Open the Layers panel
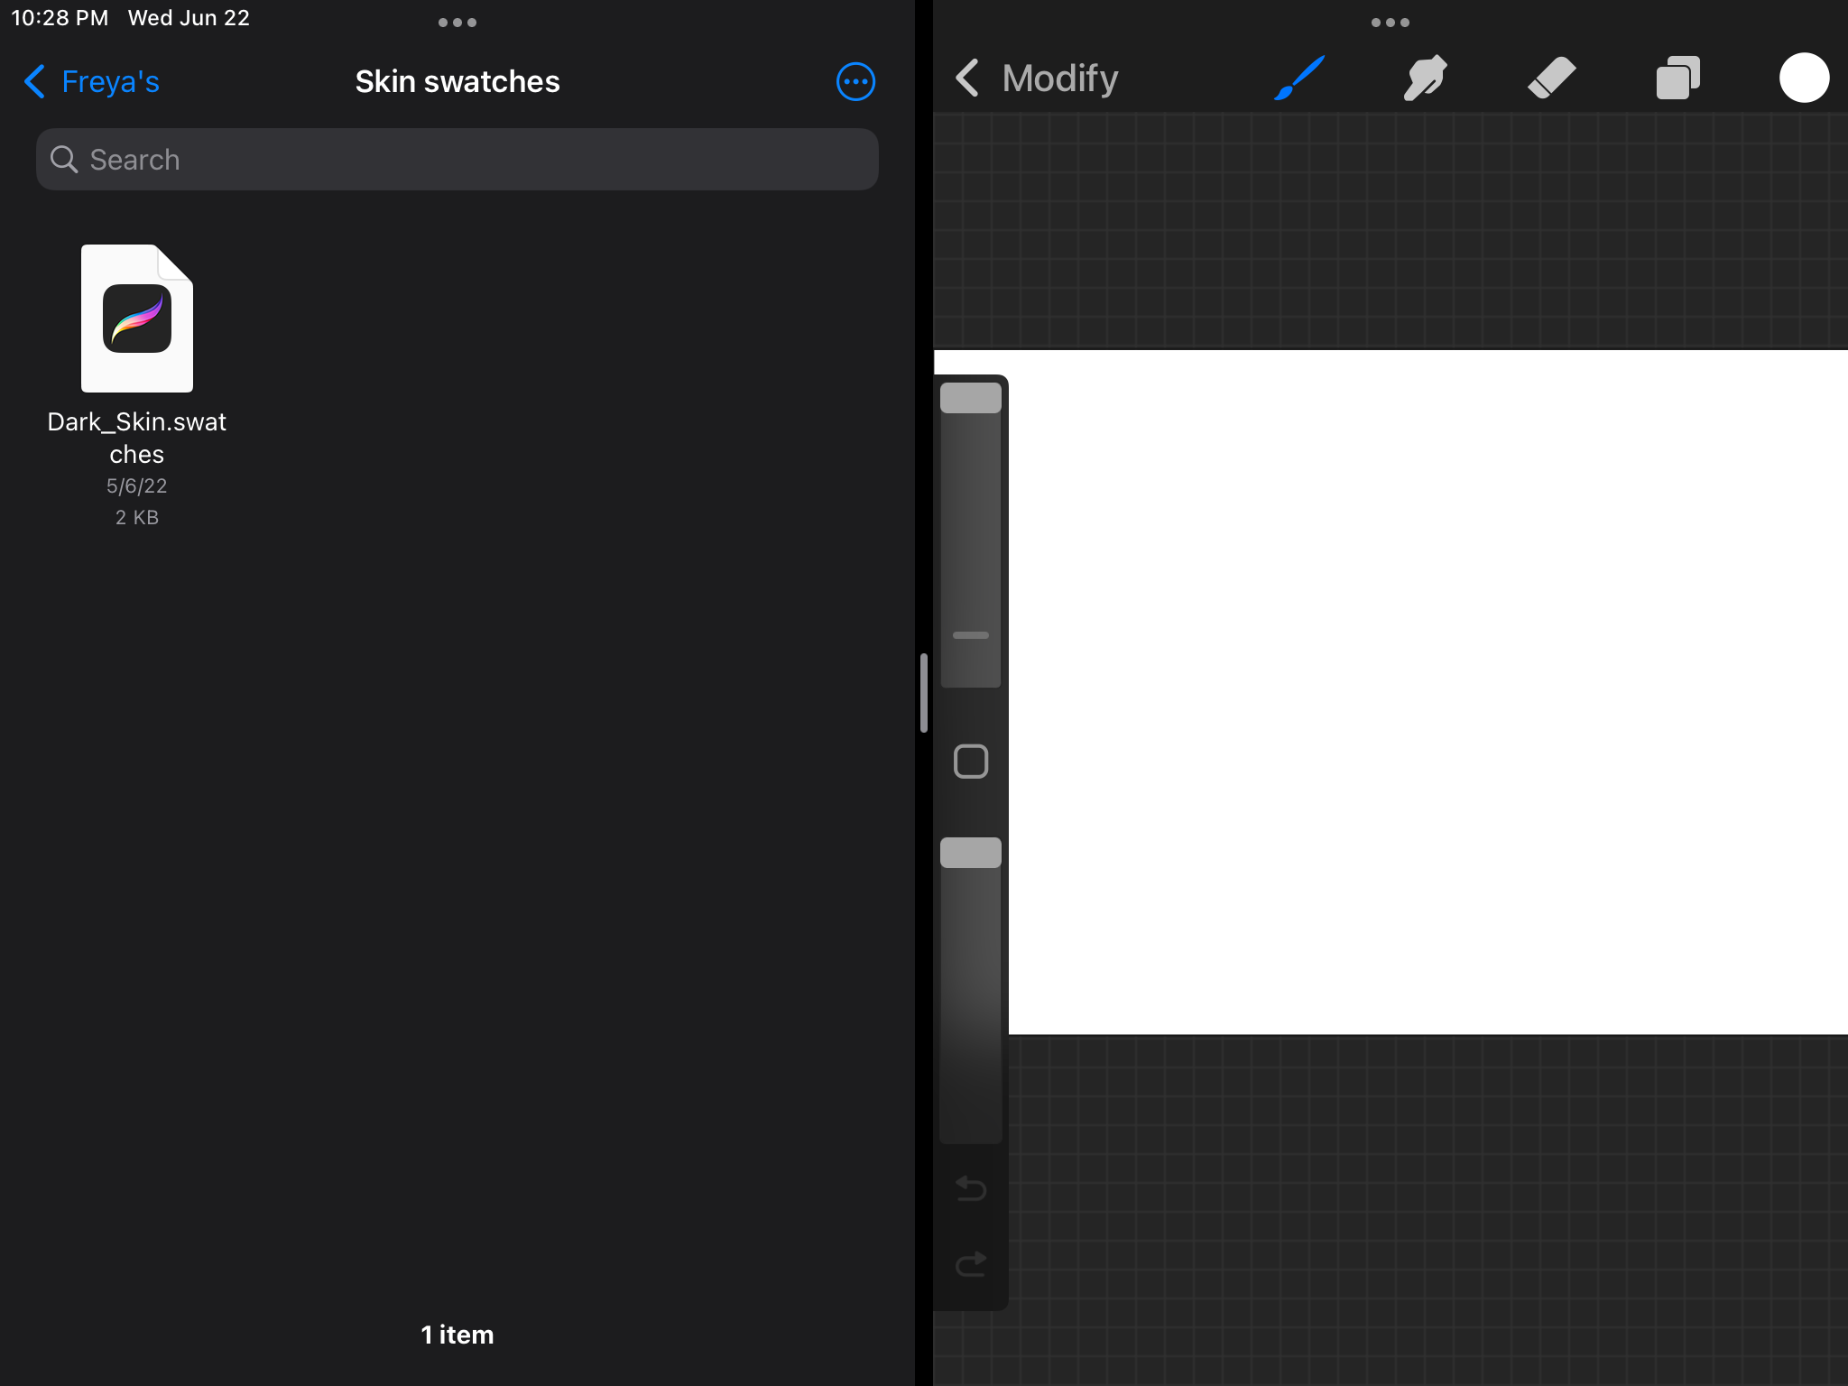This screenshot has width=1848, height=1386. [1677, 78]
